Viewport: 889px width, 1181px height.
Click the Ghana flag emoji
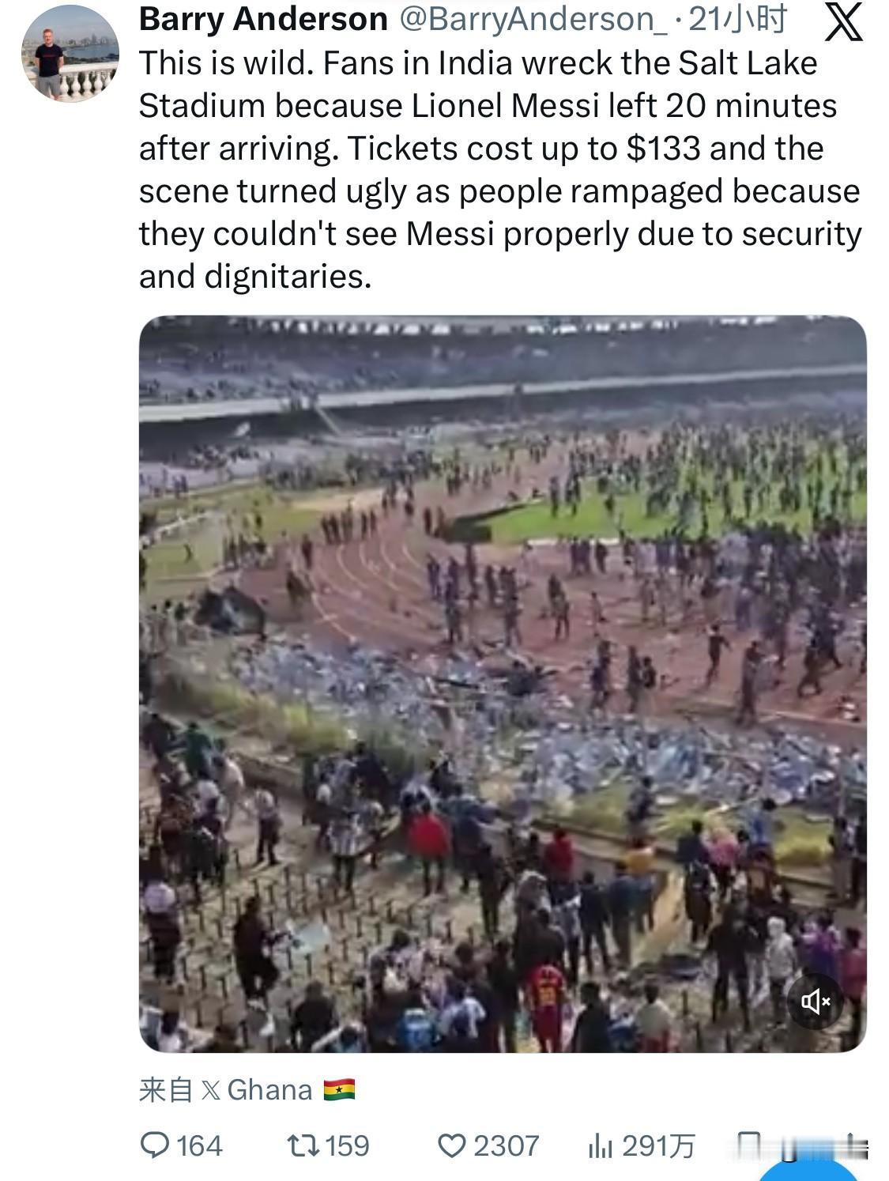click(339, 1090)
